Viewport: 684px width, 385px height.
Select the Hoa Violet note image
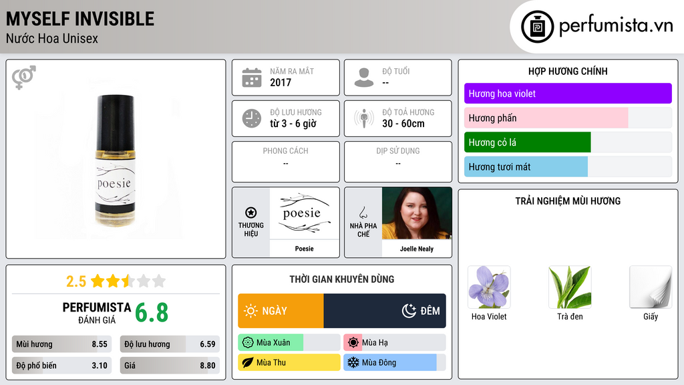[489, 287]
